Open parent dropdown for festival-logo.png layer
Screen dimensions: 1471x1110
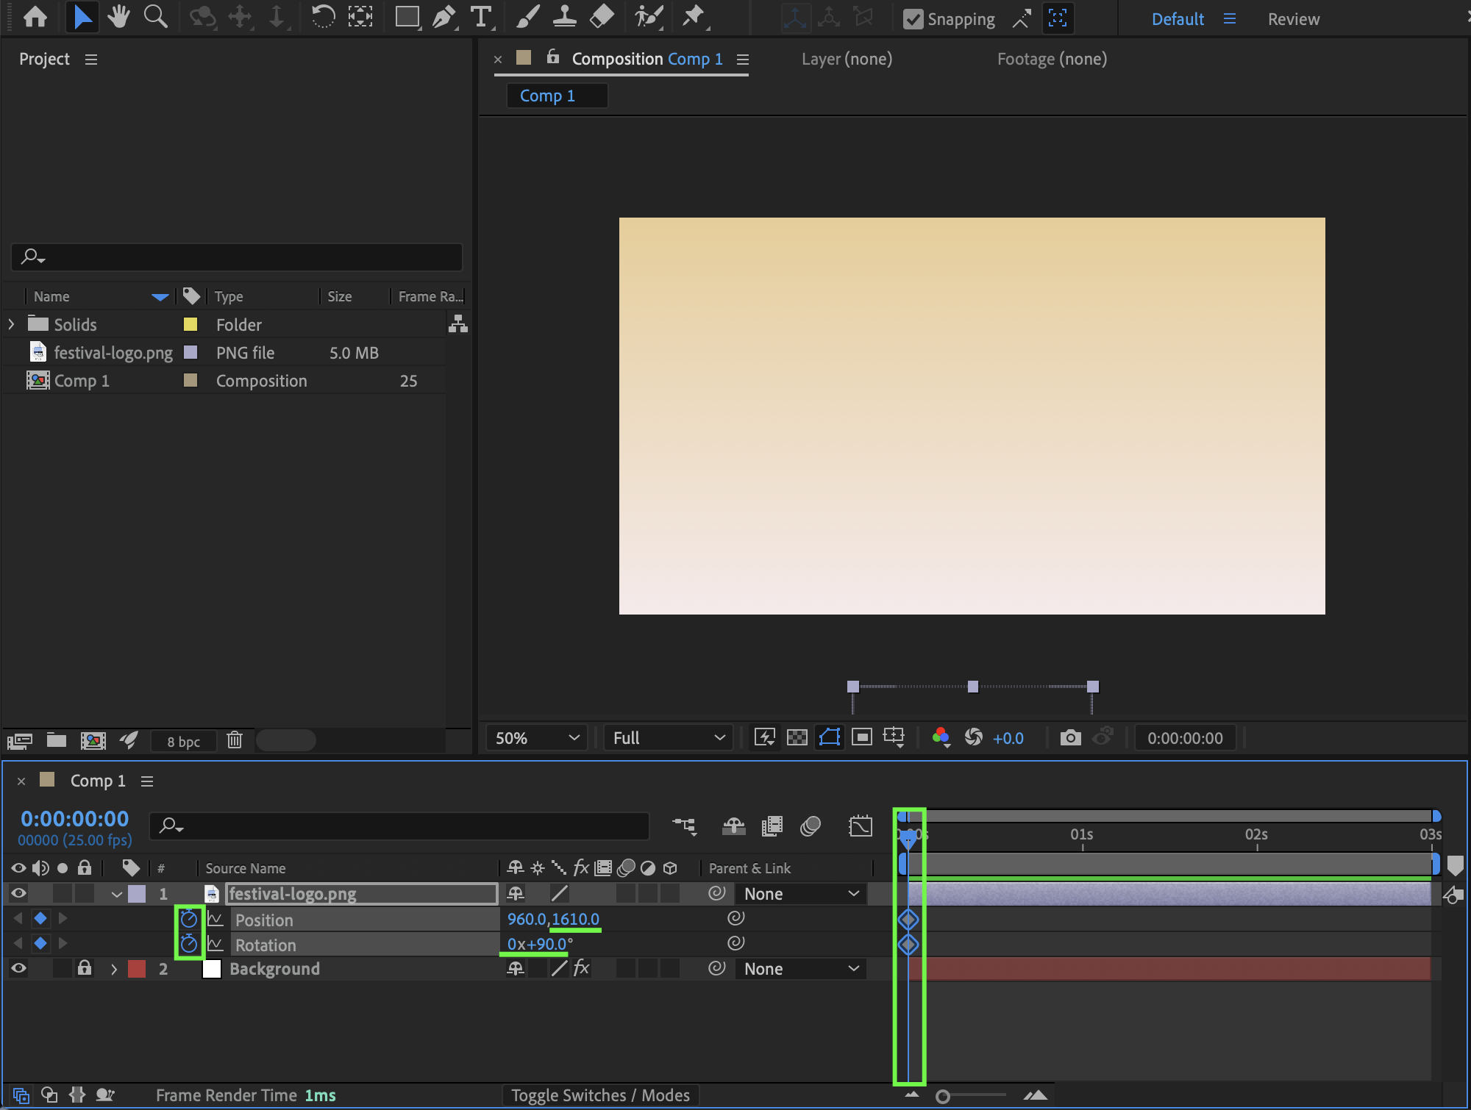tap(801, 894)
